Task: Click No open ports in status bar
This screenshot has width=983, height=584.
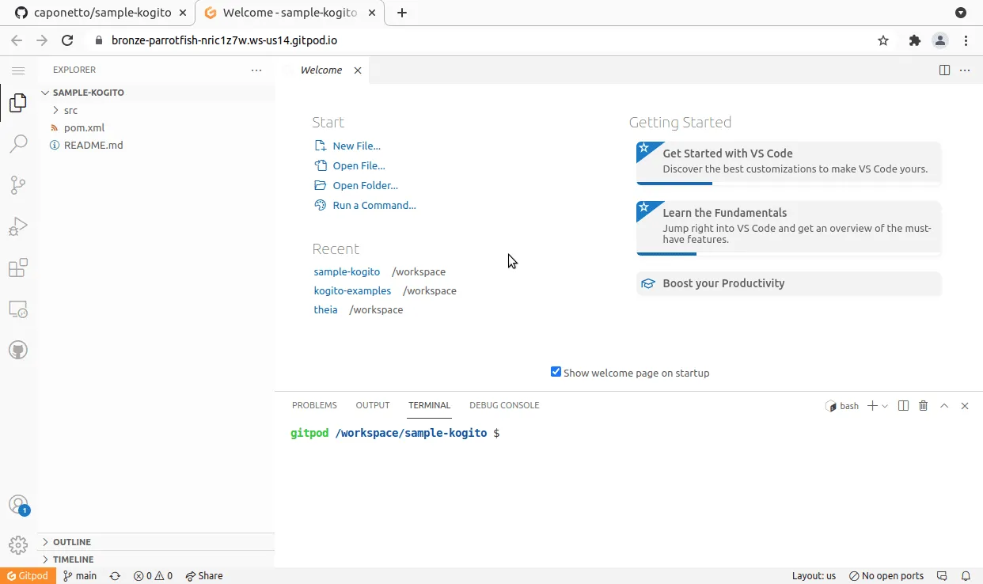Action: (x=886, y=576)
